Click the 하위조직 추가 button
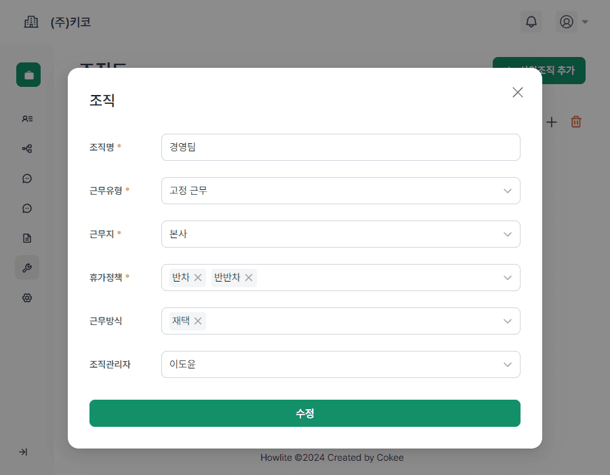610x475 pixels. click(x=540, y=71)
